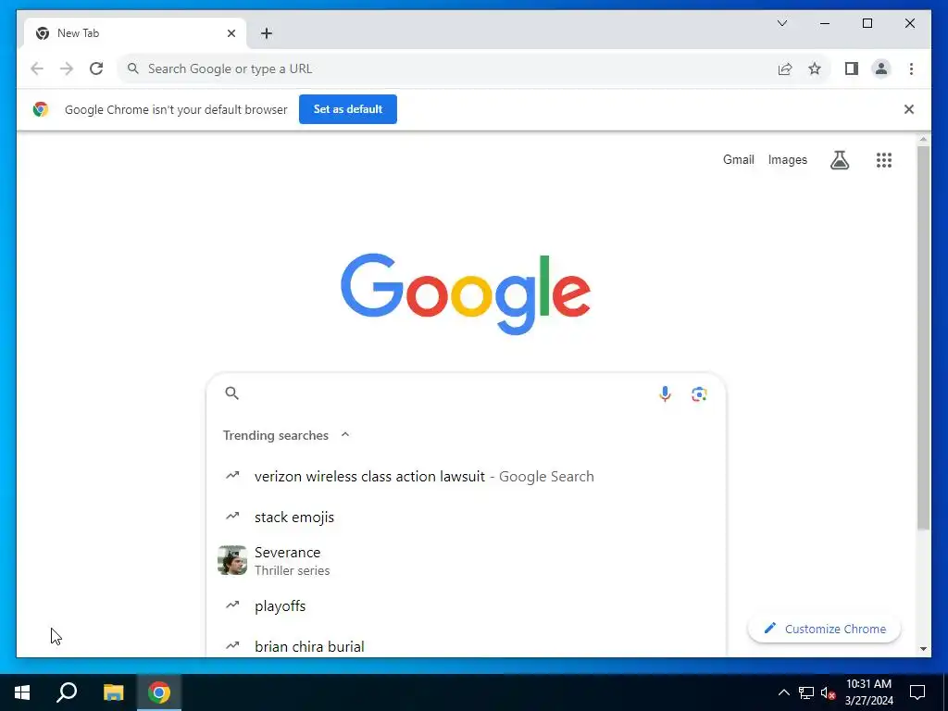Click Customize Chrome button
Image resolution: width=948 pixels, height=711 pixels.
824,629
